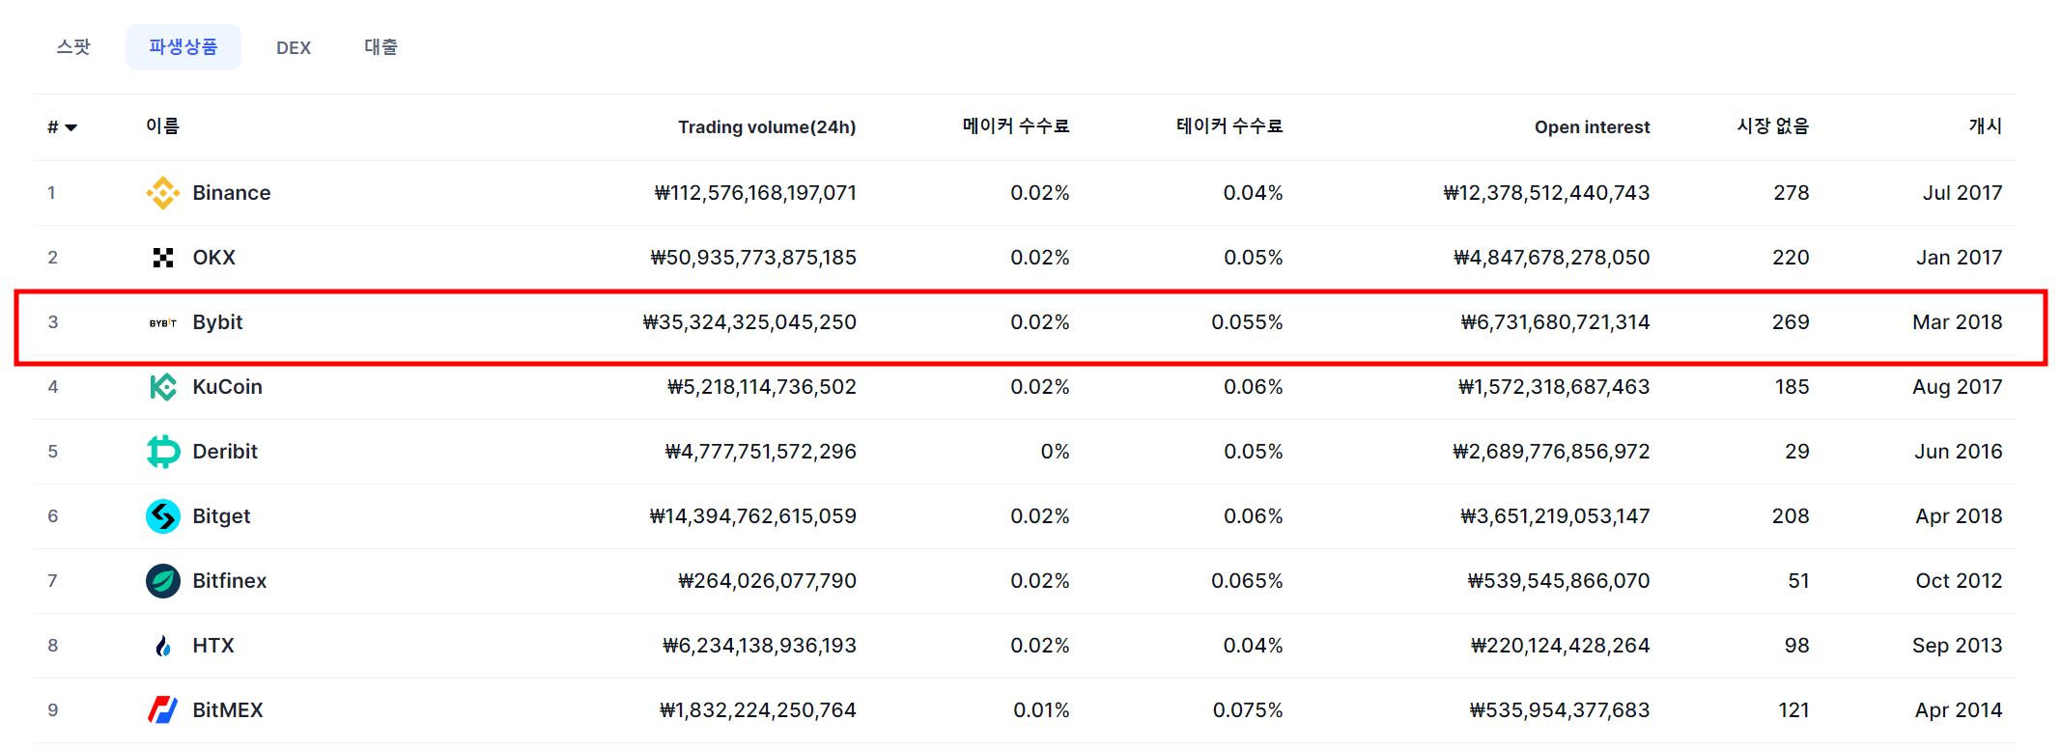Open the DEX tab
This screenshot has height=749, width=2061.
point(294,47)
